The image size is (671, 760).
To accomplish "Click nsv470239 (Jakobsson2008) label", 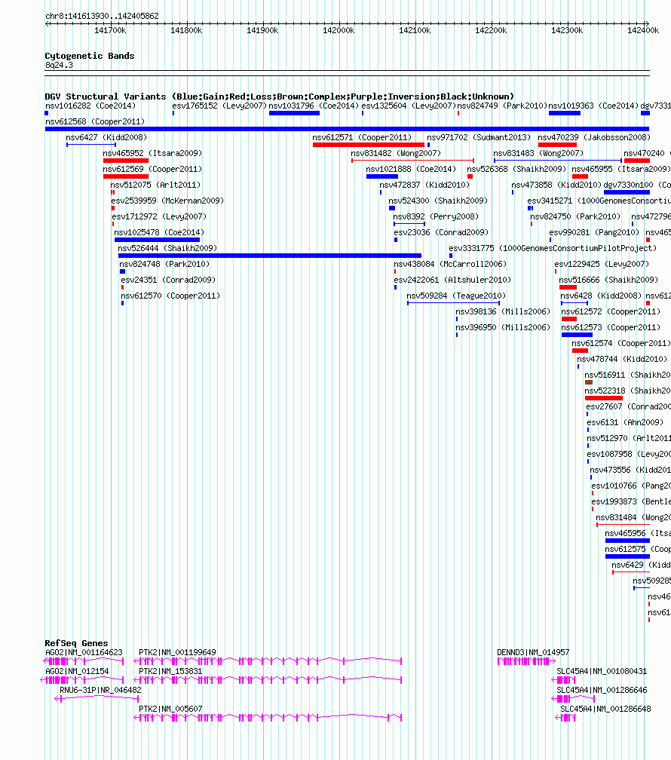I will [594, 138].
